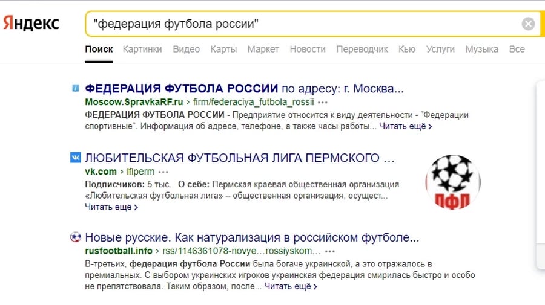The width and height of the screenshot is (545, 305).
Task: Open the three-dot menu for SpravkaRF result
Action: click(x=323, y=103)
